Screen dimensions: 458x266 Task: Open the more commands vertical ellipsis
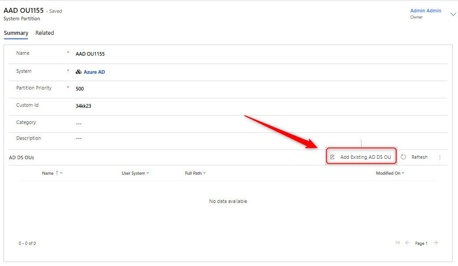pos(440,157)
